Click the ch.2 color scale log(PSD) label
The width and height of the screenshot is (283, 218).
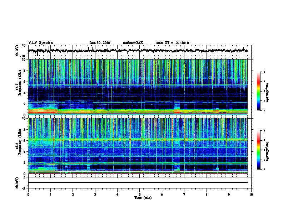(268, 151)
